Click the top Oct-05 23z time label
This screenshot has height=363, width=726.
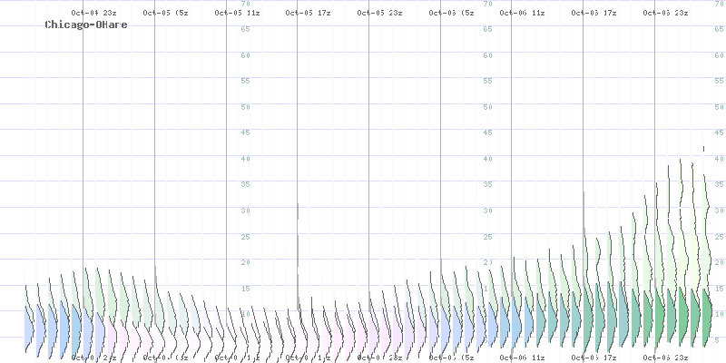click(x=379, y=13)
